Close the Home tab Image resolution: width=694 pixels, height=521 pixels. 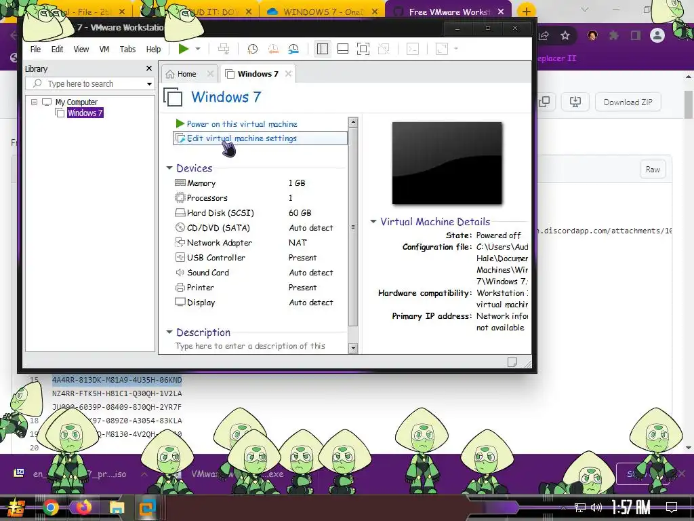click(x=211, y=74)
